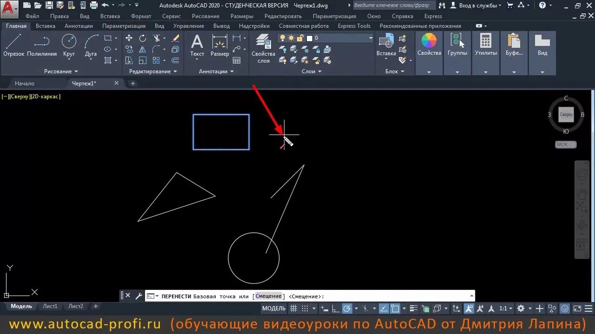Click the Erase tool icon
The image size is (595, 334).
coord(176,38)
